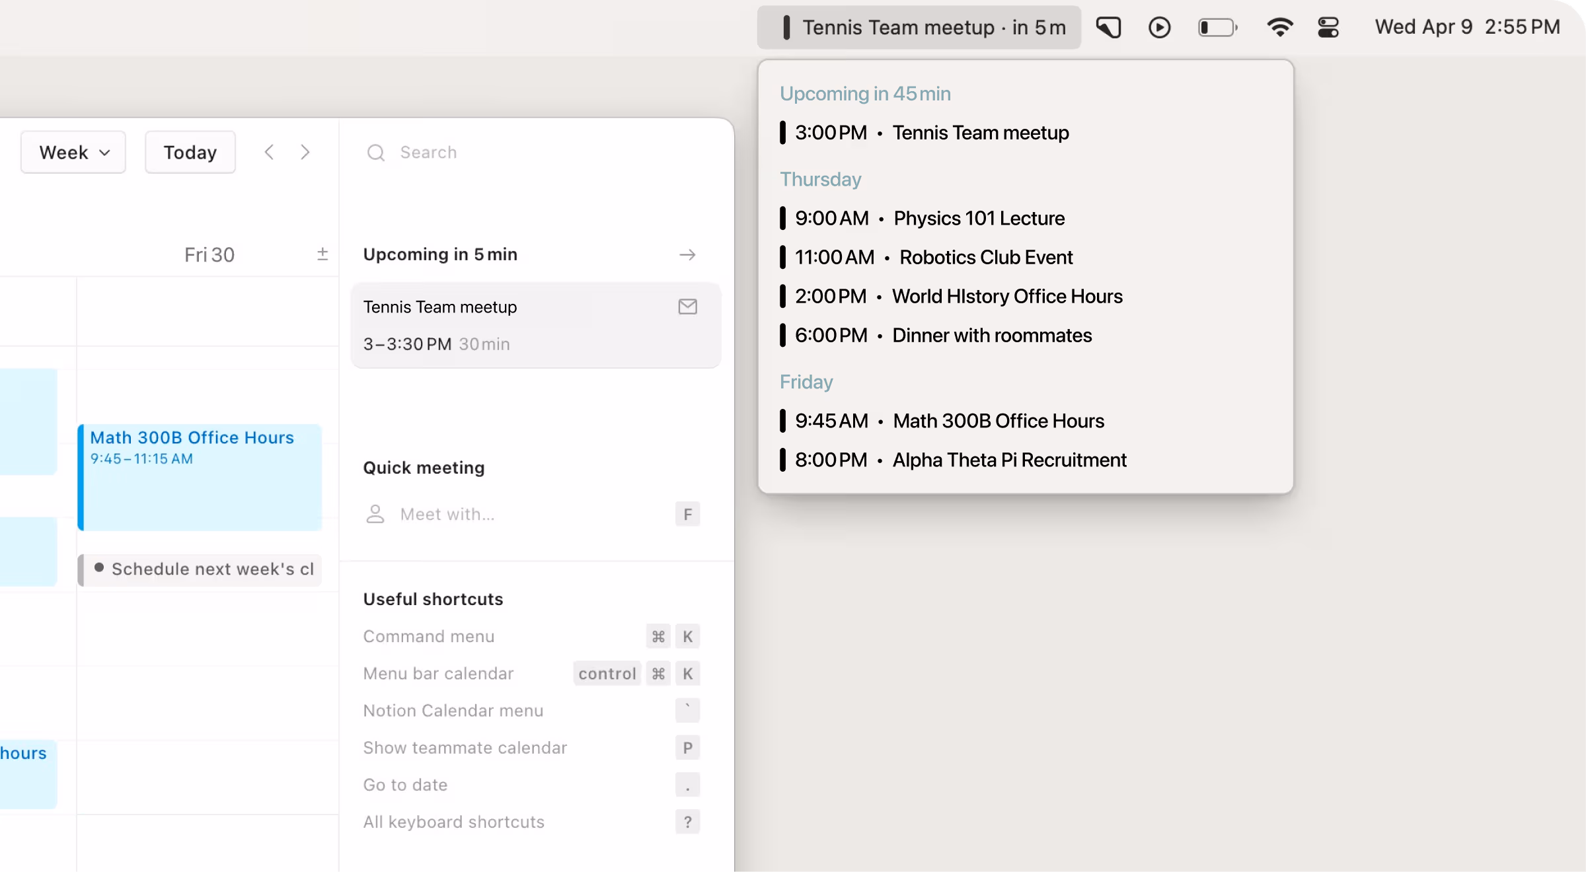Toggle the Tennis Team meetup menu bar item
Viewport: 1586px width, 872px height.
pyautogui.click(x=919, y=27)
